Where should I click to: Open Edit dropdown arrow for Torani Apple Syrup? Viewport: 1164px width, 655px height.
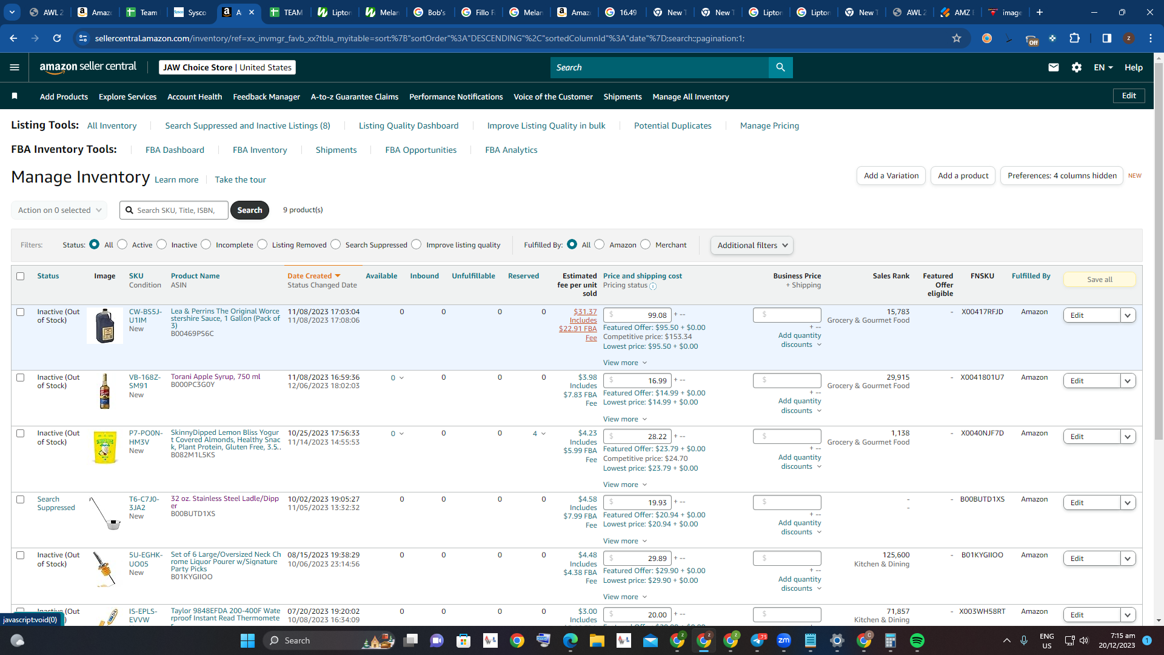pyautogui.click(x=1128, y=381)
